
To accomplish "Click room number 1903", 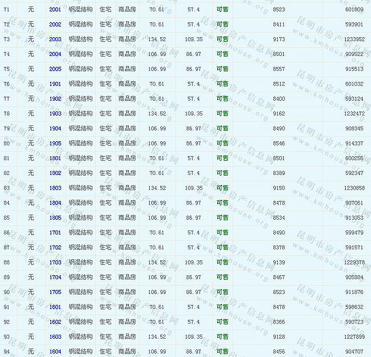I will coord(55,114).
